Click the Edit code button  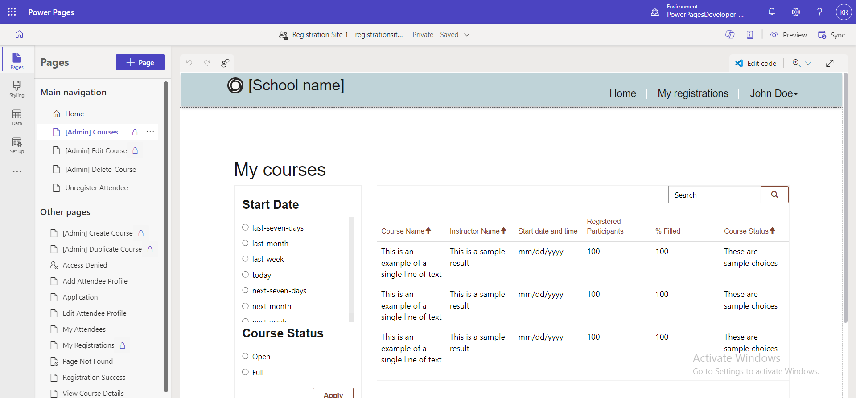pyautogui.click(x=756, y=63)
